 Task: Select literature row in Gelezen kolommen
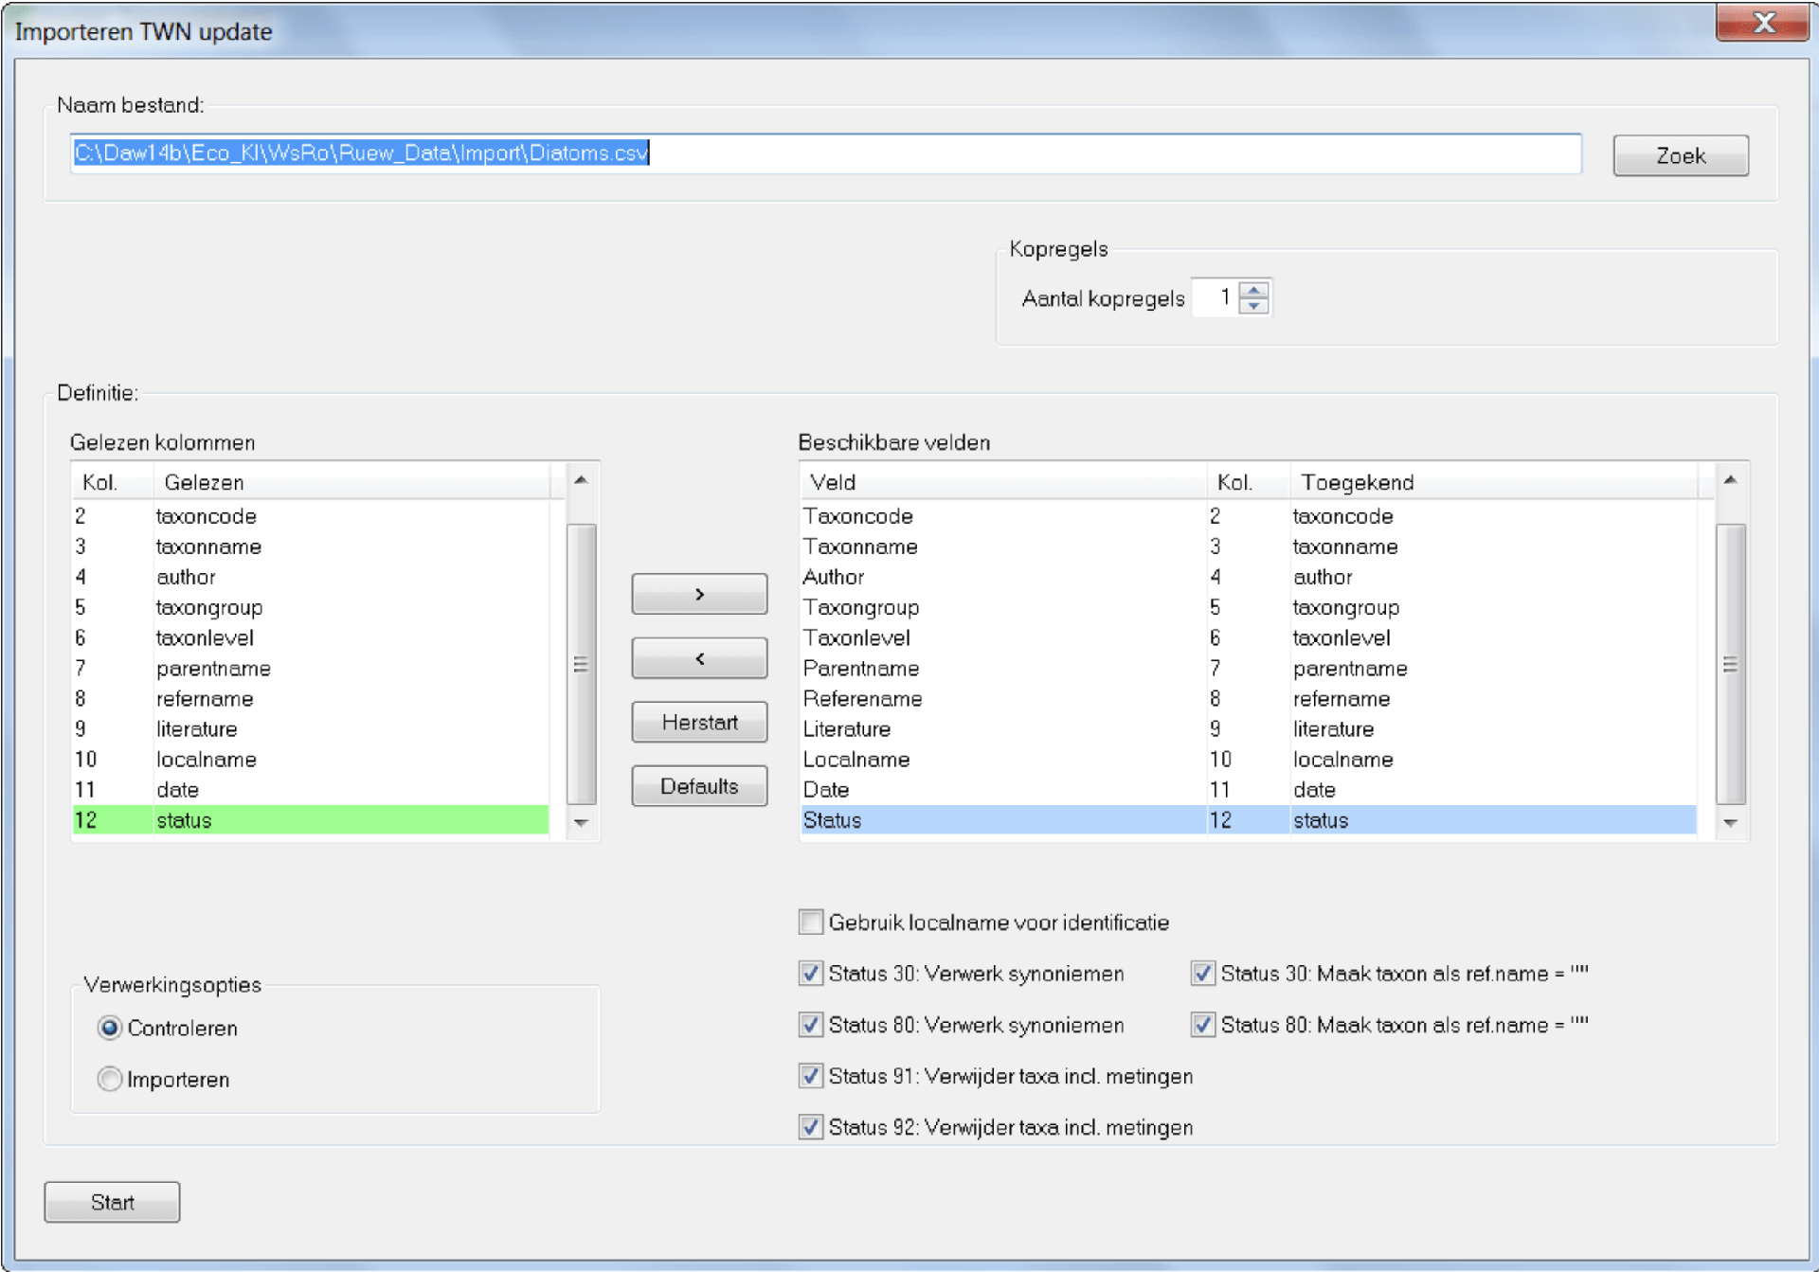tap(311, 728)
